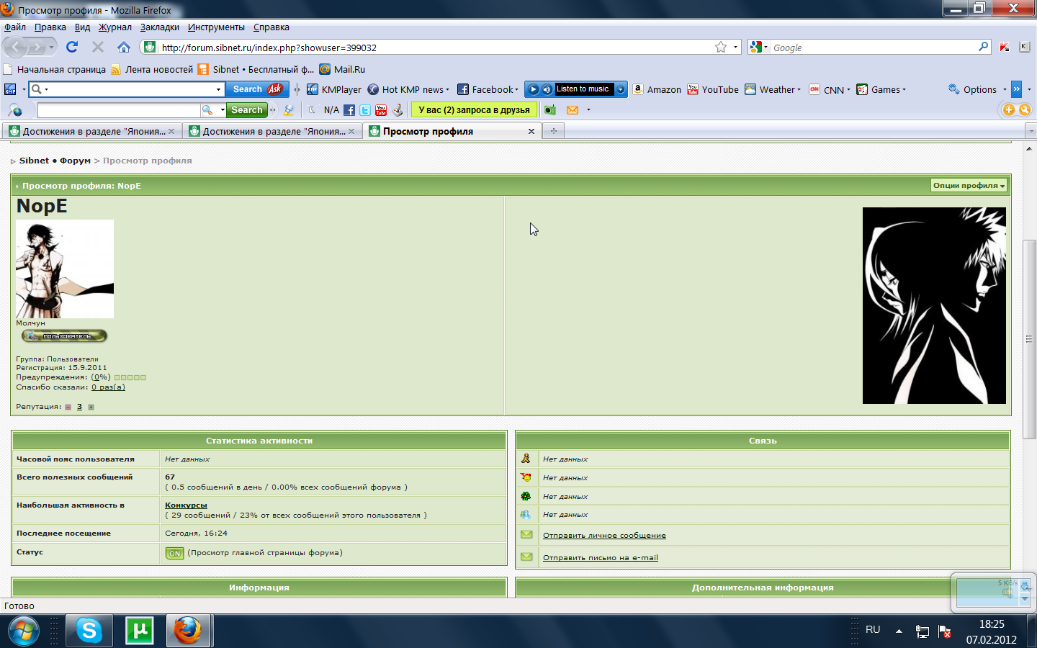1037x648 pixels.
Task: Open Начальная страница bookmark
Action: pyautogui.click(x=55, y=69)
